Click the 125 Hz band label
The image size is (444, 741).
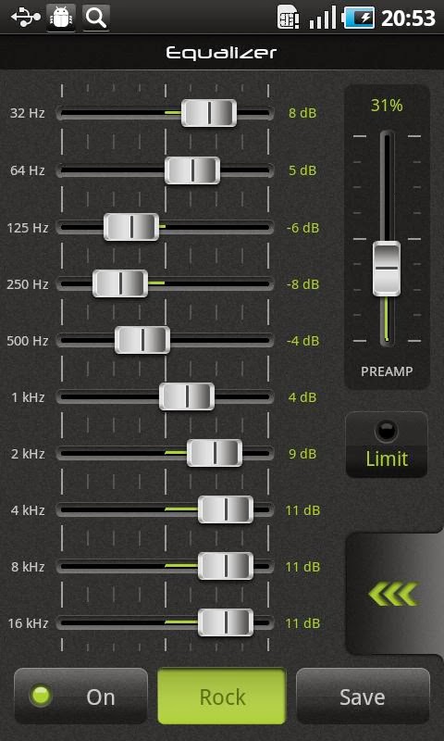coord(28,228)
